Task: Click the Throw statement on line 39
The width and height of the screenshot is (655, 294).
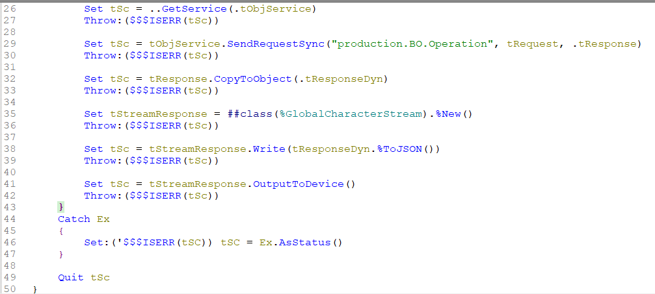Action: [151, 160]
